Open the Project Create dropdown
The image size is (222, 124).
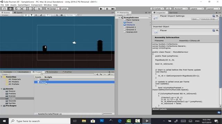point(6,74)
